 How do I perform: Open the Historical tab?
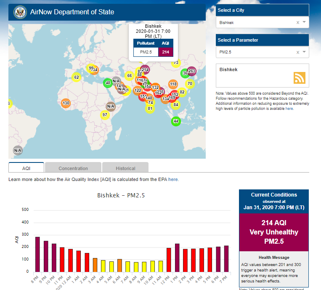(125, 168)
